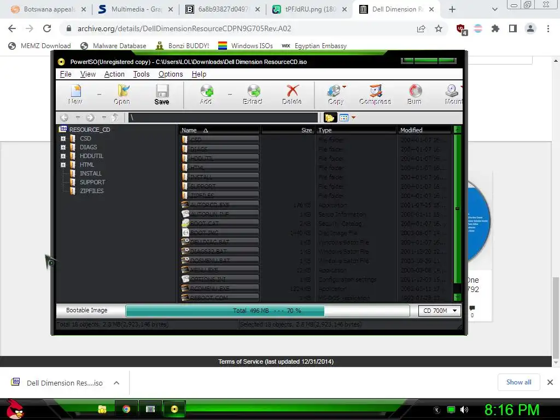Open the forward history dropdown arrow
The width and height of the screenshot is (560, 420).
coord(103,118)
